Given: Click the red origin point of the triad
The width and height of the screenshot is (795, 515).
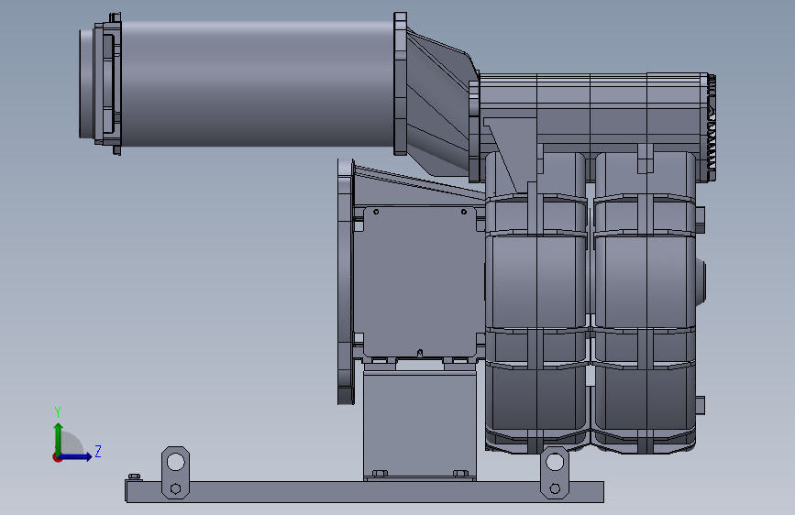Looking at the screenshot, I should tap(57, 457).
